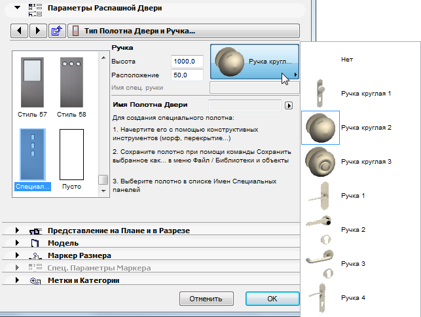421x317 pixels.
Task: Choose Ручка круглая 3 from list
Action: [366, 162]
